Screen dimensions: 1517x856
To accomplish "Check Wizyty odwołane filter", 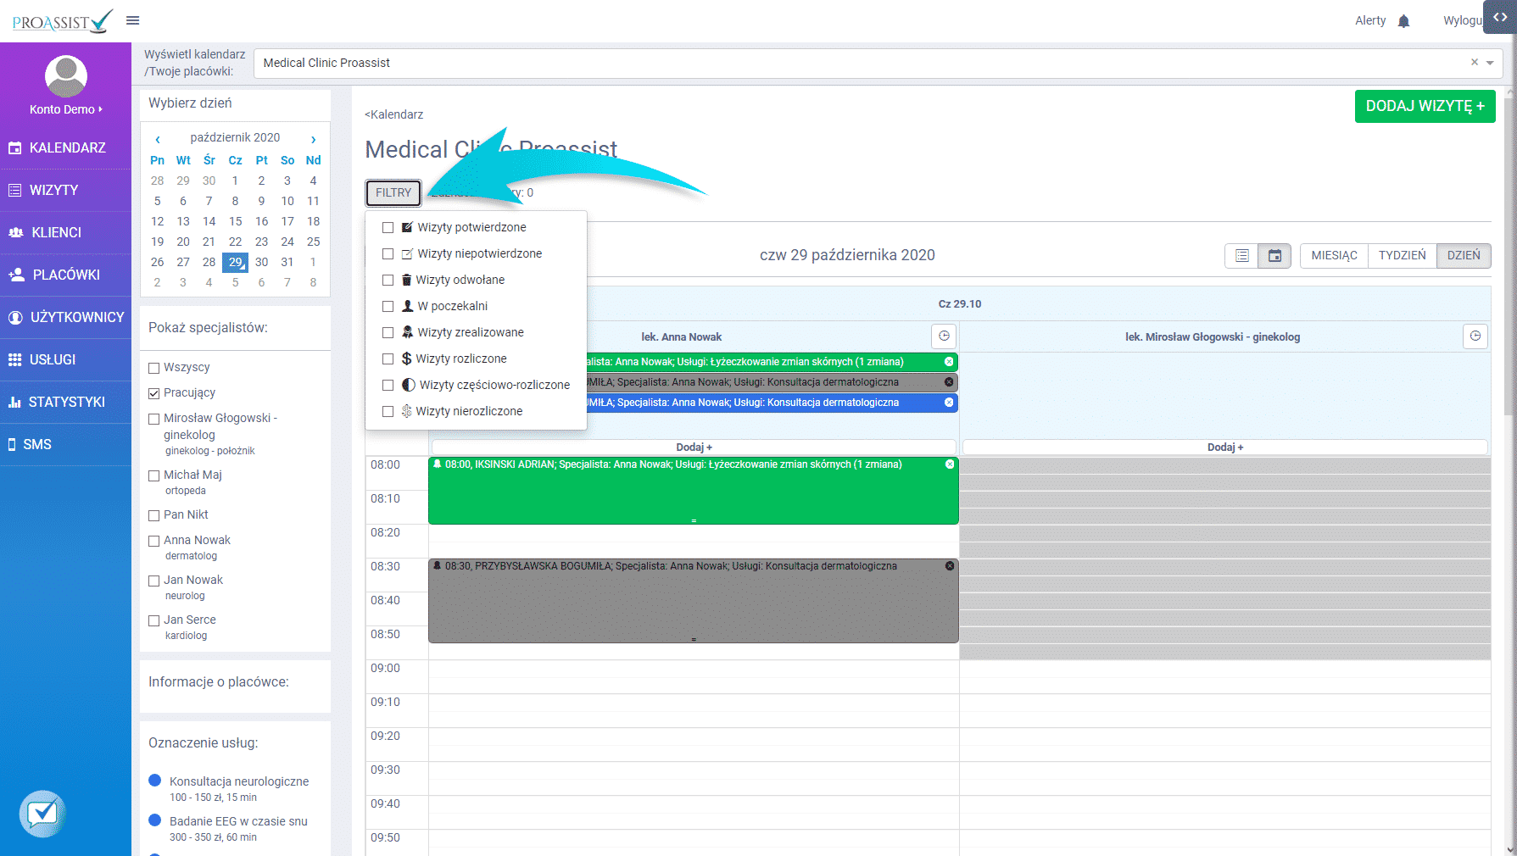I will pos(388,280).
